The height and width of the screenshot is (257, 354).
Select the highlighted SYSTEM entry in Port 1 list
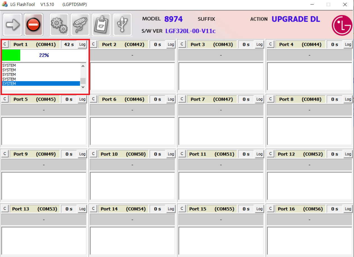41,84
